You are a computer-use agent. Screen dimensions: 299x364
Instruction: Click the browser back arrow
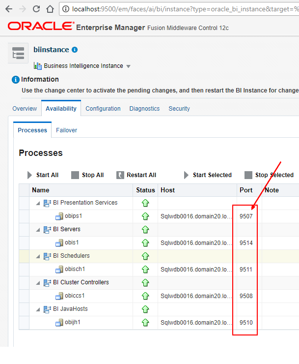point(8,9)
